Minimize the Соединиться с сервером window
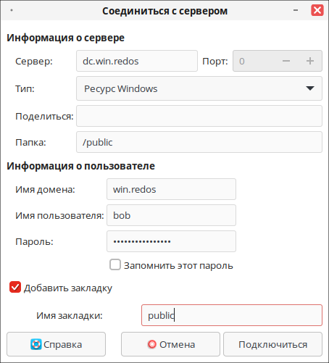The width and height of the screenshot is (329, 363). pos(296,10)
